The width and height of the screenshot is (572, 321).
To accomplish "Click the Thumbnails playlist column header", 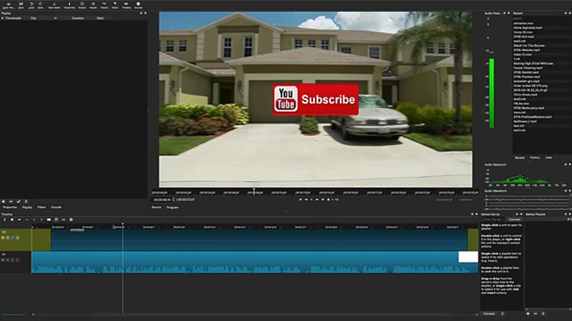I will point(13,18).
